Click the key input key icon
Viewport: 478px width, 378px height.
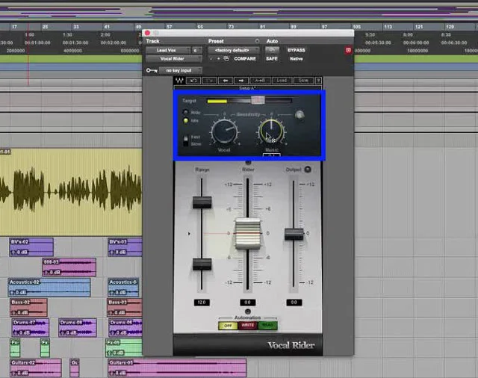(x=152, y=70)
